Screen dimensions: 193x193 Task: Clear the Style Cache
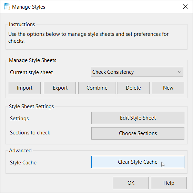point(138,162)
